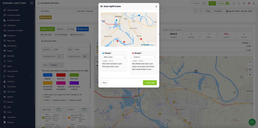Go to previous date arrow

(x=195, y=11)
